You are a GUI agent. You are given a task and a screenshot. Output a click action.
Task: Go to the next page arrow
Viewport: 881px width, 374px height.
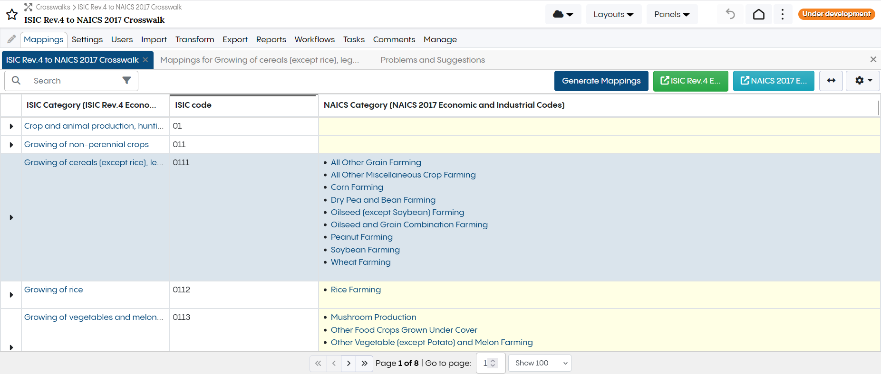(x=349, y=363)
